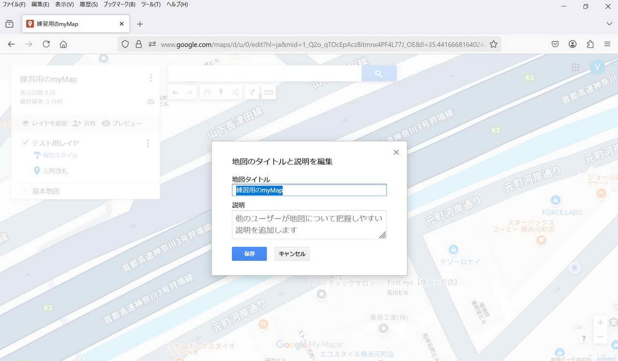Image resolution: width=618 pixels, height=361 pixels.
Task: Zoom in the map with plus button
Action: pos(600,322)
